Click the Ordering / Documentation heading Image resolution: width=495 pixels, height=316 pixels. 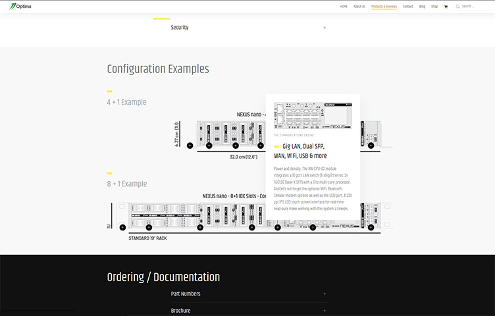163,277
